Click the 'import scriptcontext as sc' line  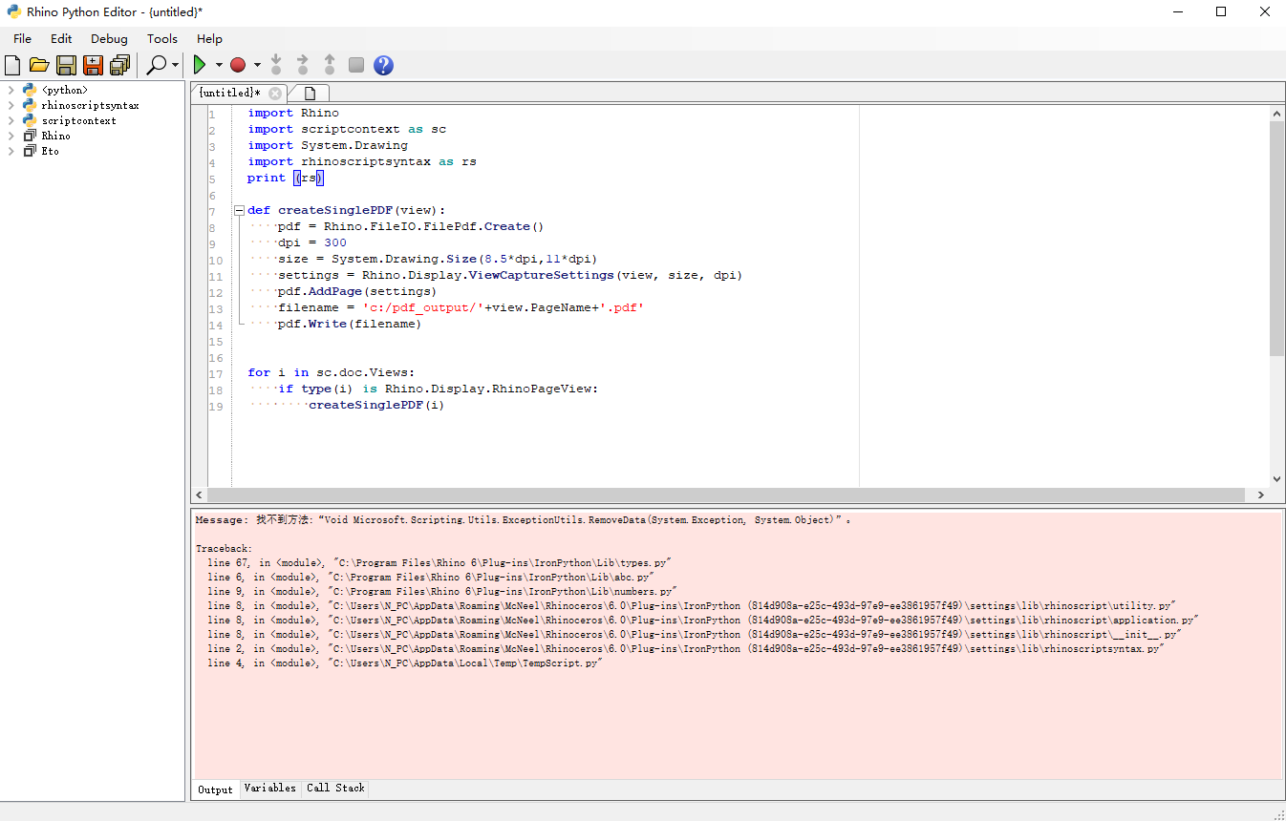pyautogui.click(x=347, y=129)
